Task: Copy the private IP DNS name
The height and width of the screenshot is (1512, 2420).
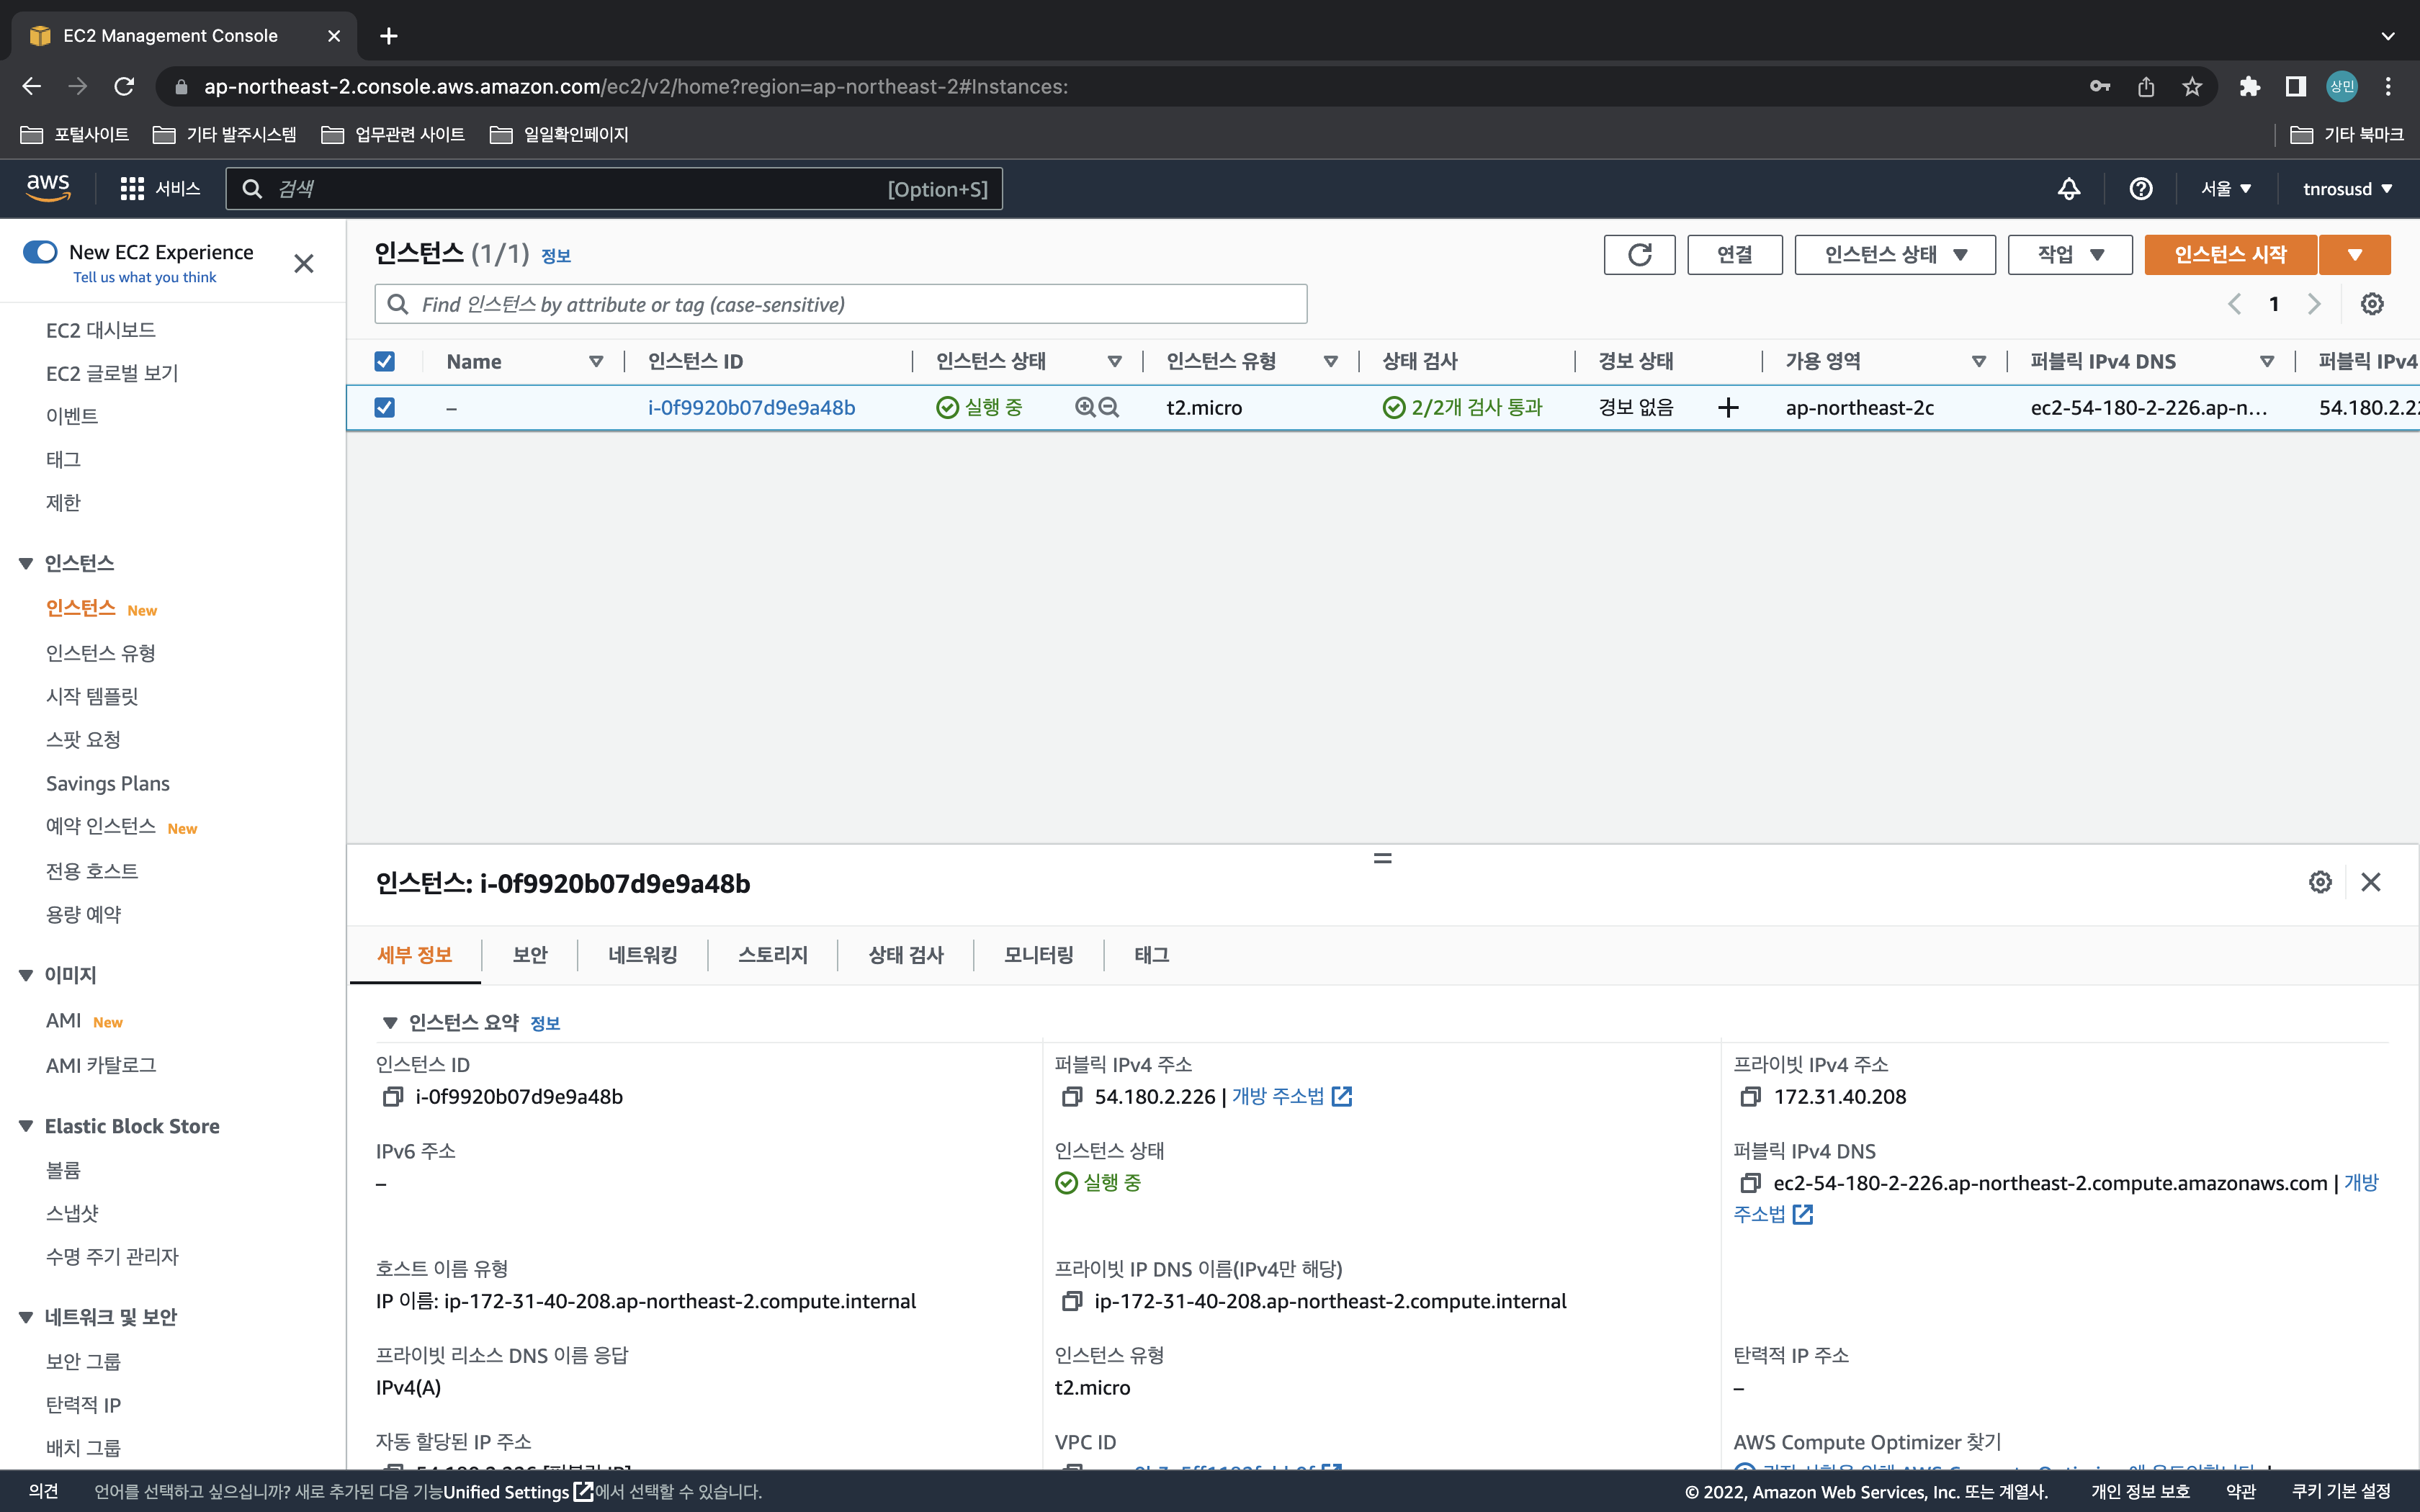Action: [1072, 1301]
